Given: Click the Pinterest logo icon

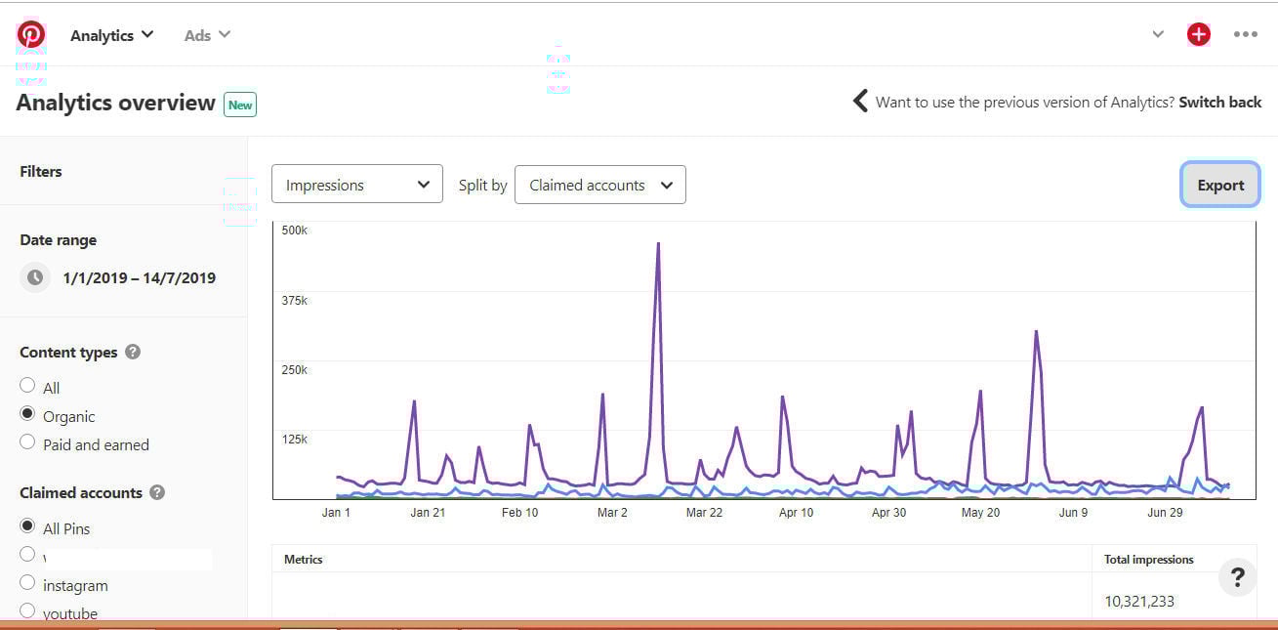Looking at the screenshot, I should pos(31,35).
